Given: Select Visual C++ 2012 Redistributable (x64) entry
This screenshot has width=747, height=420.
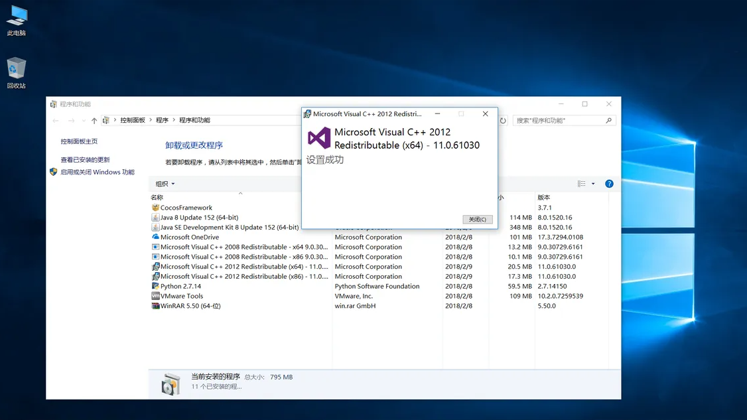Looking at the screenshot, I should tap(244, 267).
